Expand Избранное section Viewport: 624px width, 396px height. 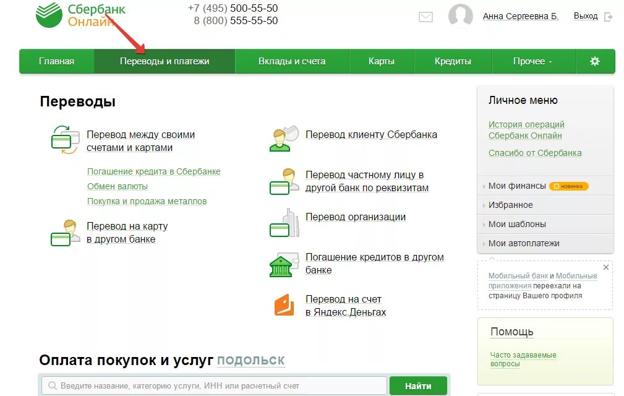tap(545, 205)
